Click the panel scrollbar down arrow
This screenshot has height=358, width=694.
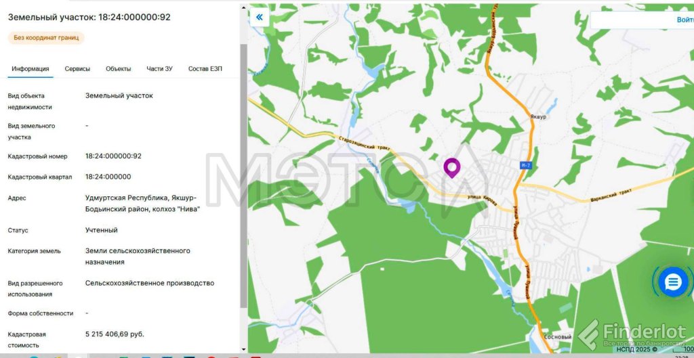point(243,349)
